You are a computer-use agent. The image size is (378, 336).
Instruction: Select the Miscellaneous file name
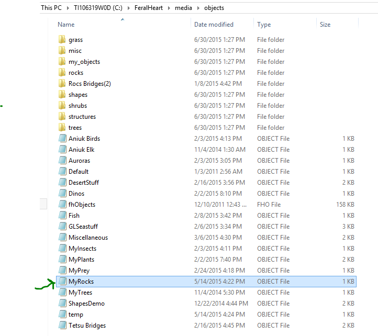88,238
